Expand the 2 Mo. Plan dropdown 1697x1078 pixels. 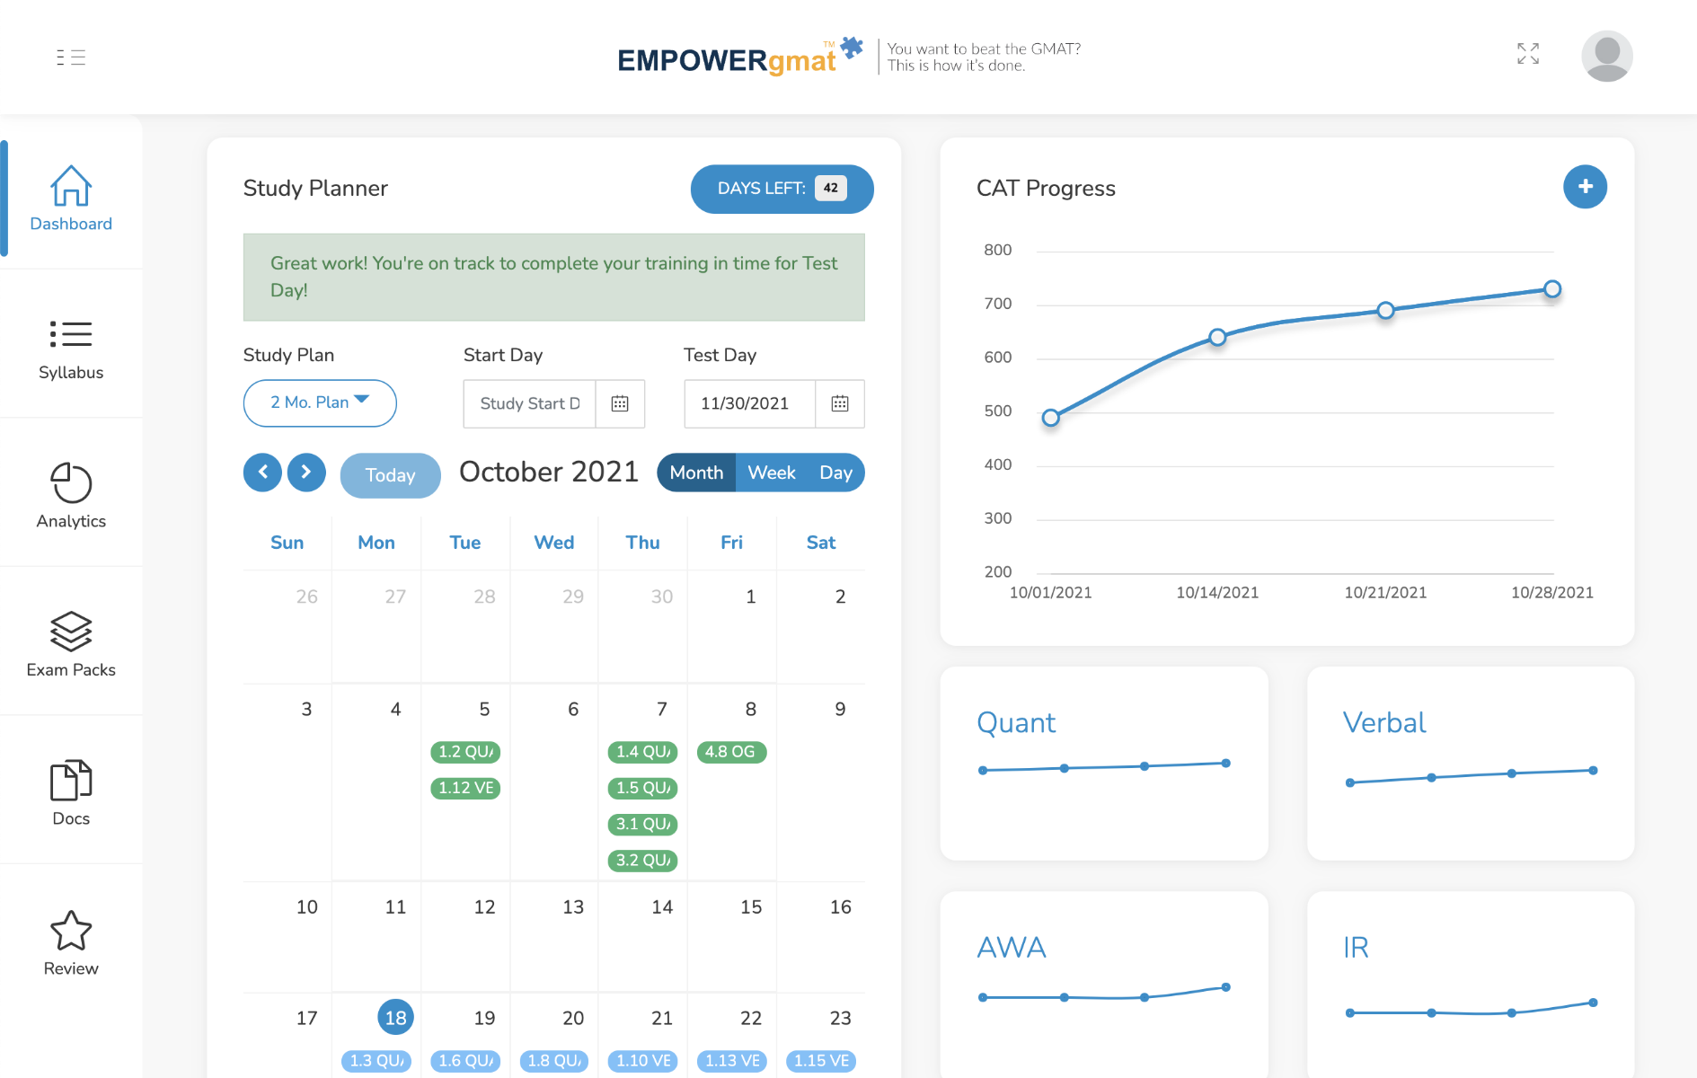320,402
